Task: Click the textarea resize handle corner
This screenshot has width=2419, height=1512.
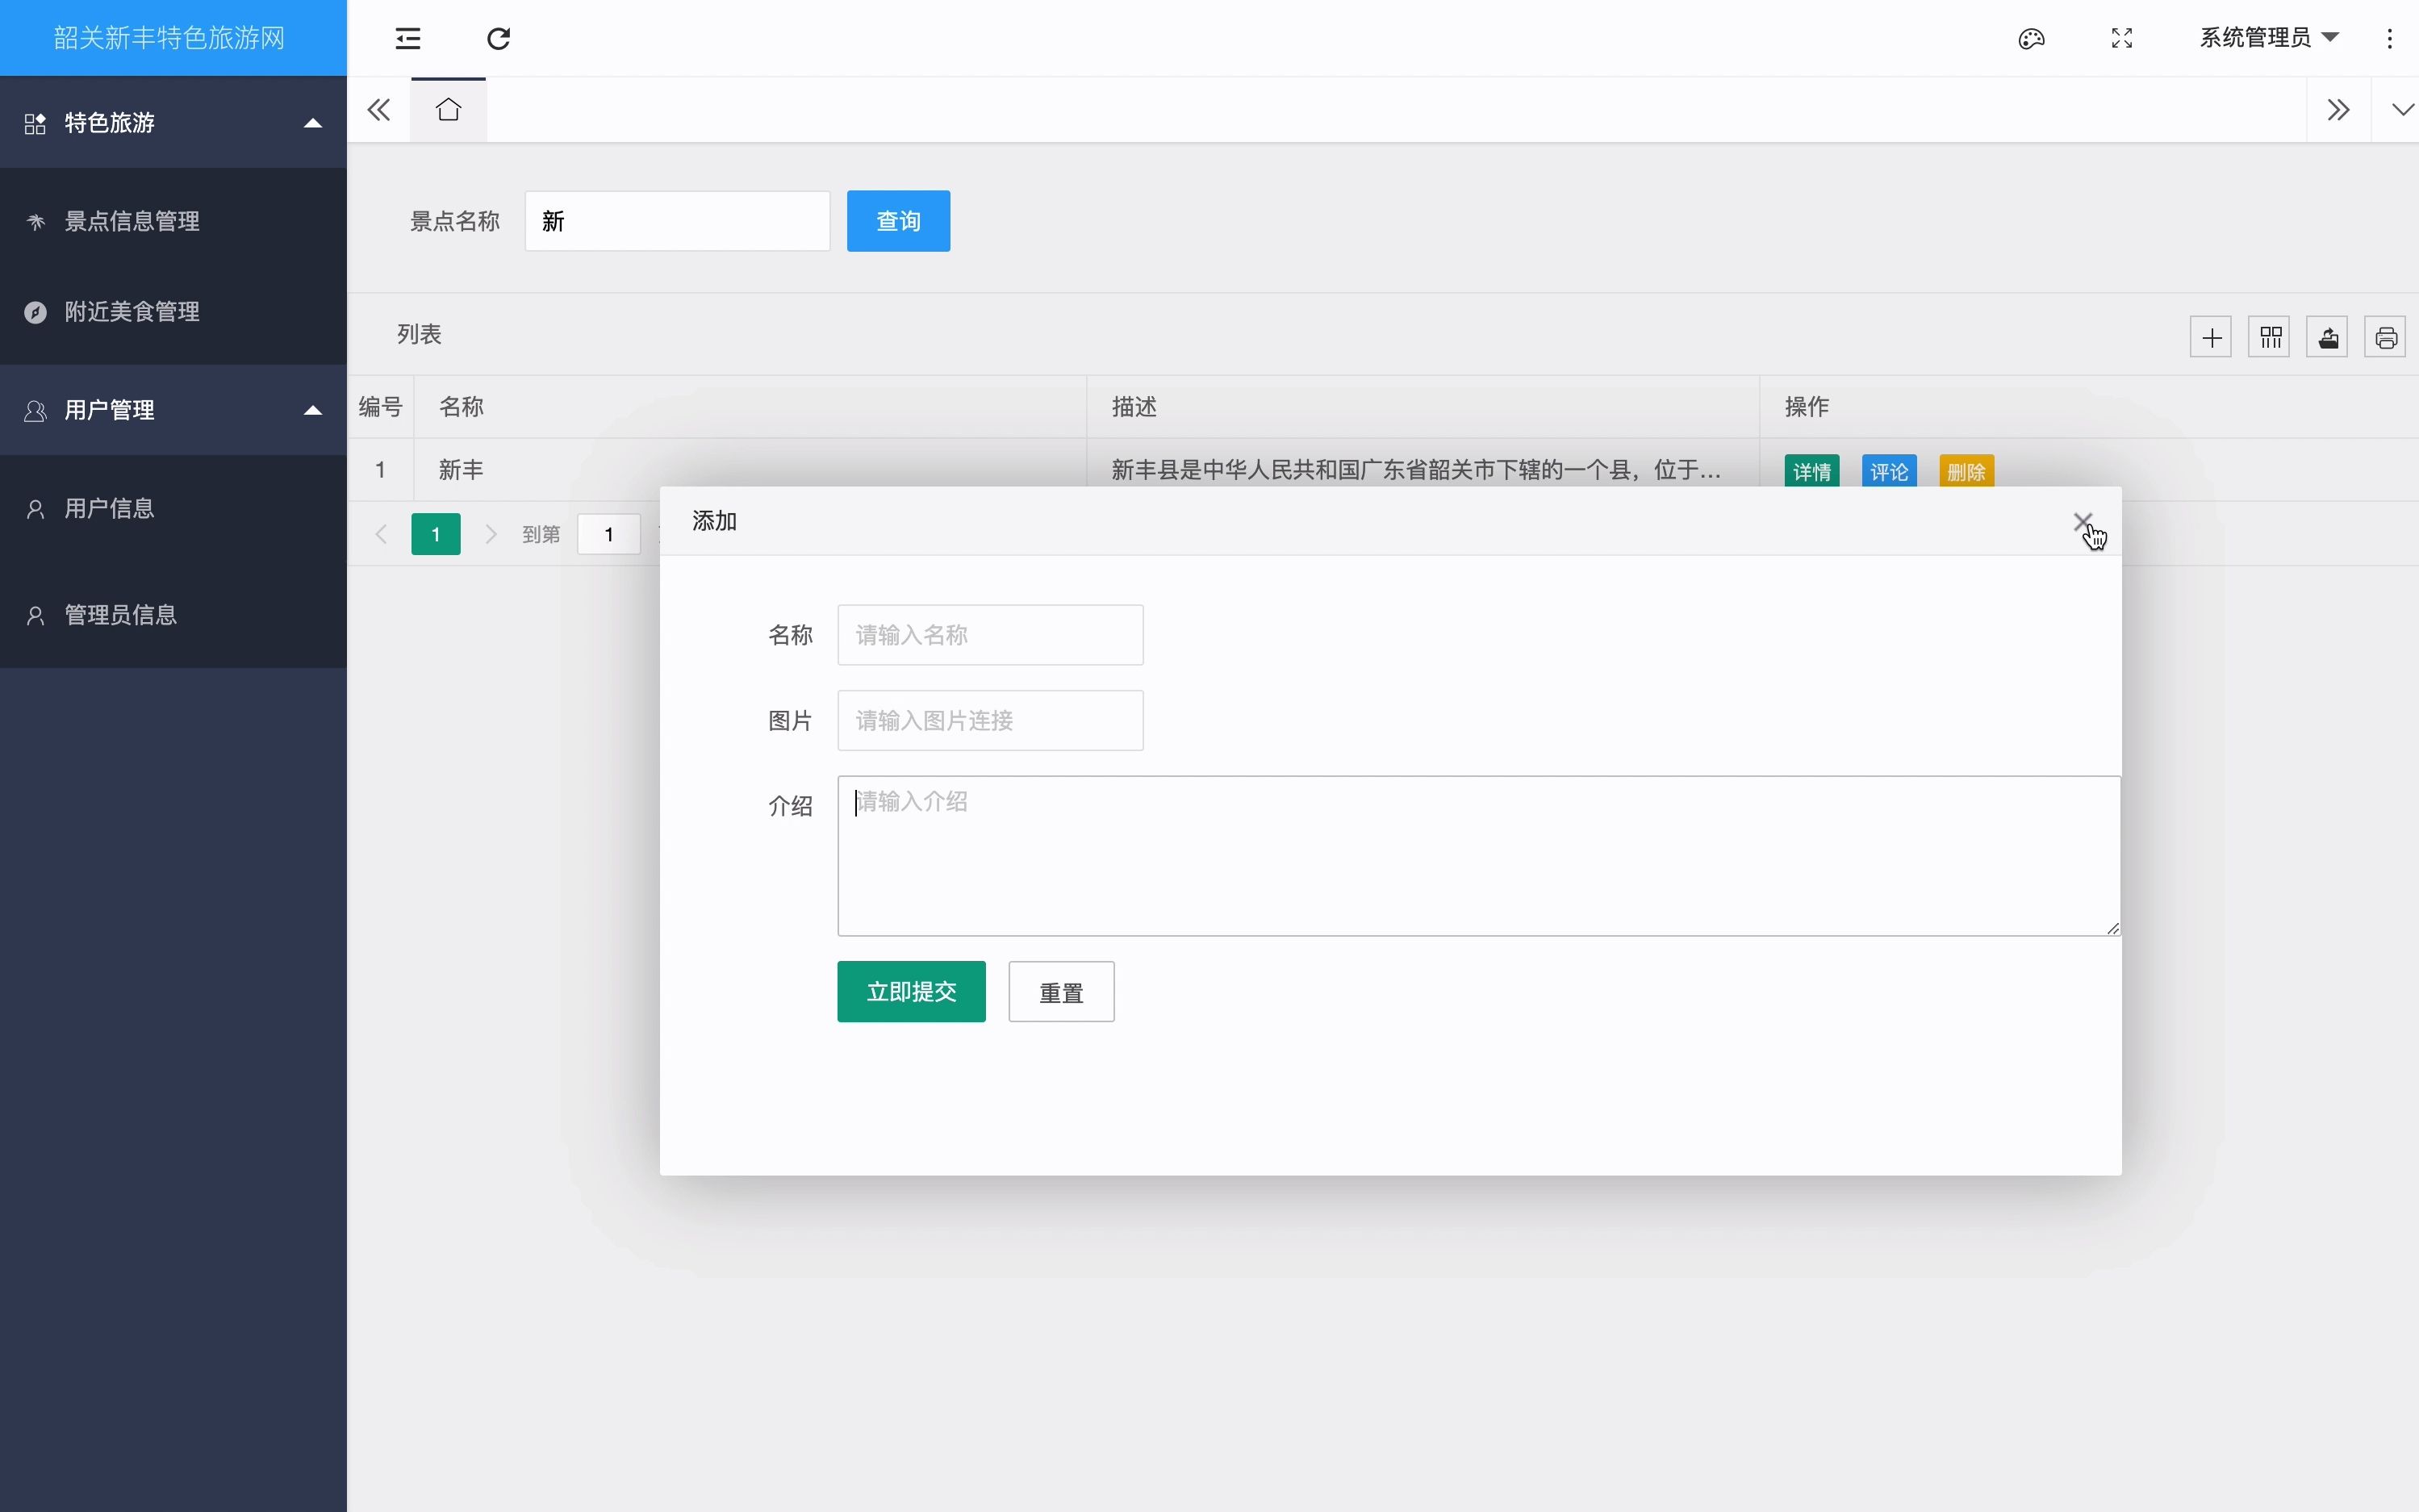Action: 2112,928
